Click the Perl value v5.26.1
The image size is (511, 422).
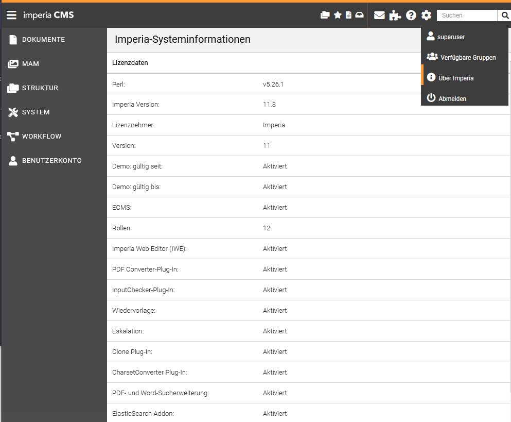273,84
